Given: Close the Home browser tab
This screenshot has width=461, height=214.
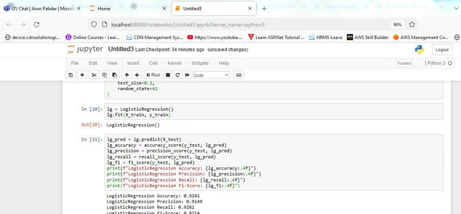Looking at the screenshot, I should (x=164, y=9).
